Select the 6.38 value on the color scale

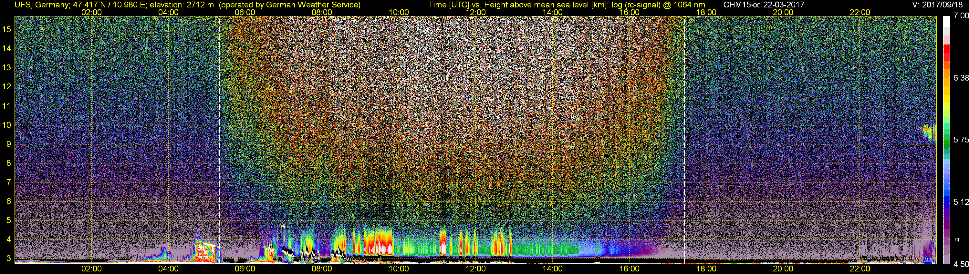[x=961, y=78]
